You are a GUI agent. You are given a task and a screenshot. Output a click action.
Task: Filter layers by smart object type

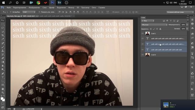pyautogui.click(x=178, y=21)
